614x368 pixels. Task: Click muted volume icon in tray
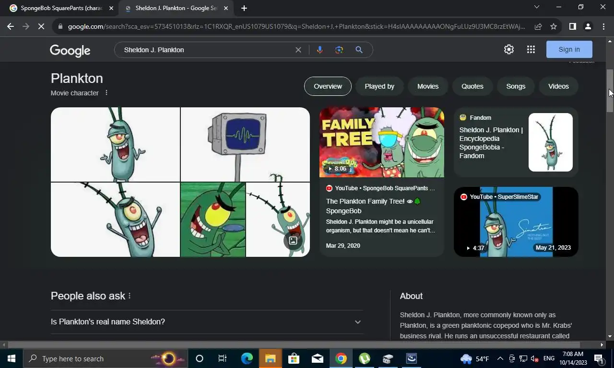pyautogui.click(x=534, y=358)
